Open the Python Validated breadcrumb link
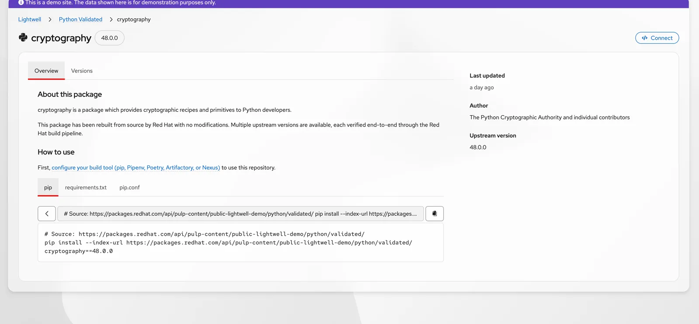The height and width of the screenshot is (324, 699). point(81,19)
